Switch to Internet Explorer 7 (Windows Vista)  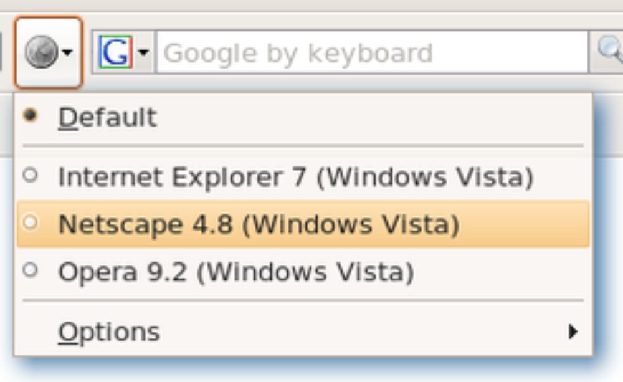295,178
